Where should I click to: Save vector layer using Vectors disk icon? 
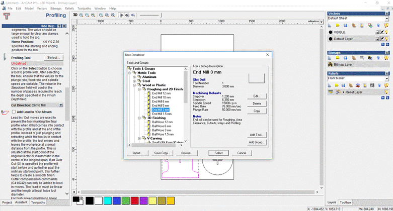[x=345, y=26]
